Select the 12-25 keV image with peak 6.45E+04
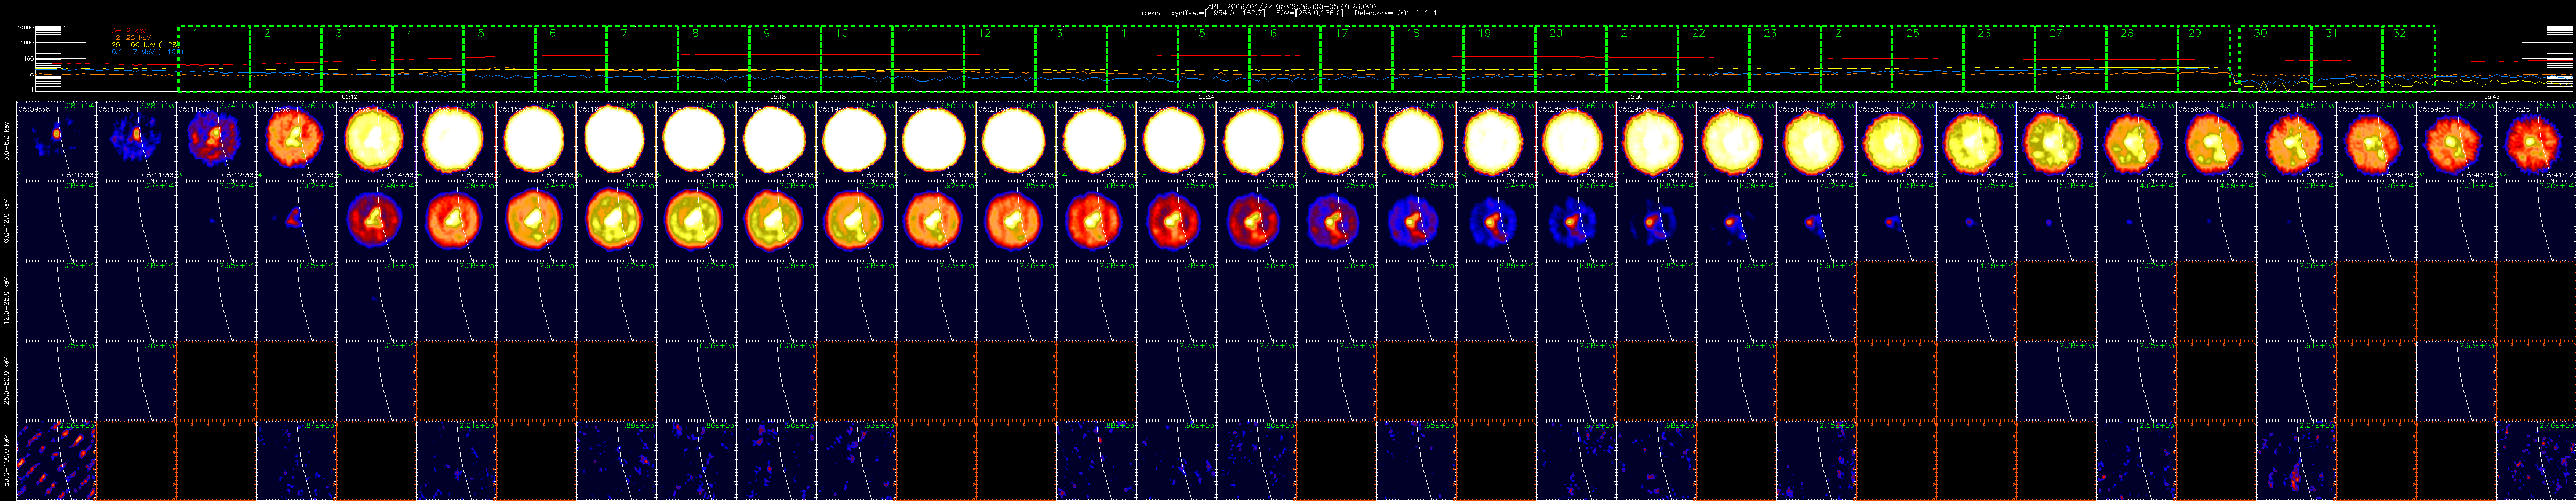Image resolution: width=2576 pixels, height=501 pixels. point(296,300)
